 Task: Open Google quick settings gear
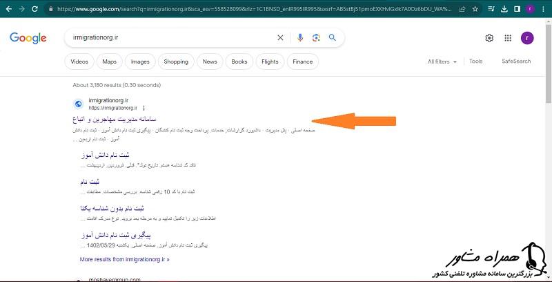[489, 38]
